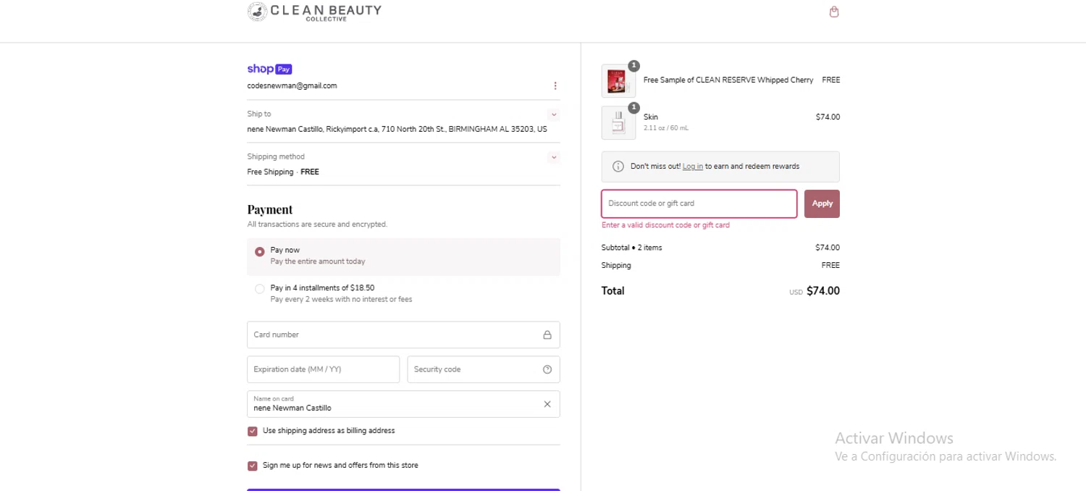Click the $74.00 total amount

(823, 291)
